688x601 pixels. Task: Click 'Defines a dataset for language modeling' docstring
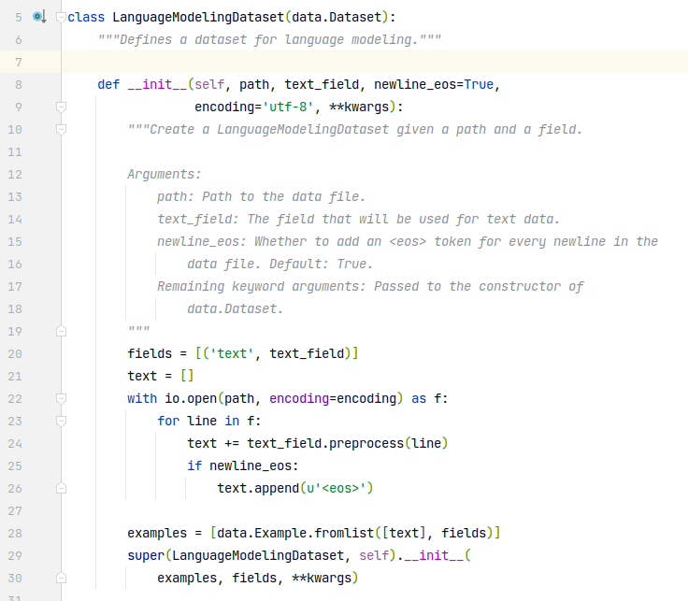[269, 40]
